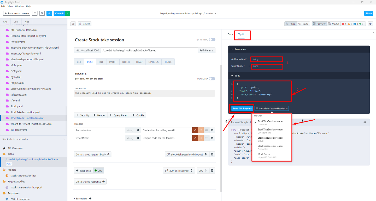
Task: Select the PUT method tab
Action: [101, 62]
